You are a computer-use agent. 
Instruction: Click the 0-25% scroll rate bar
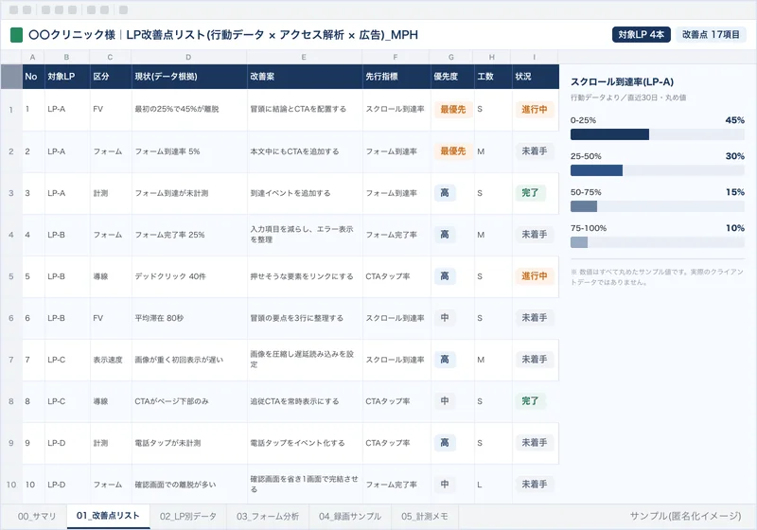click(657, 134)
